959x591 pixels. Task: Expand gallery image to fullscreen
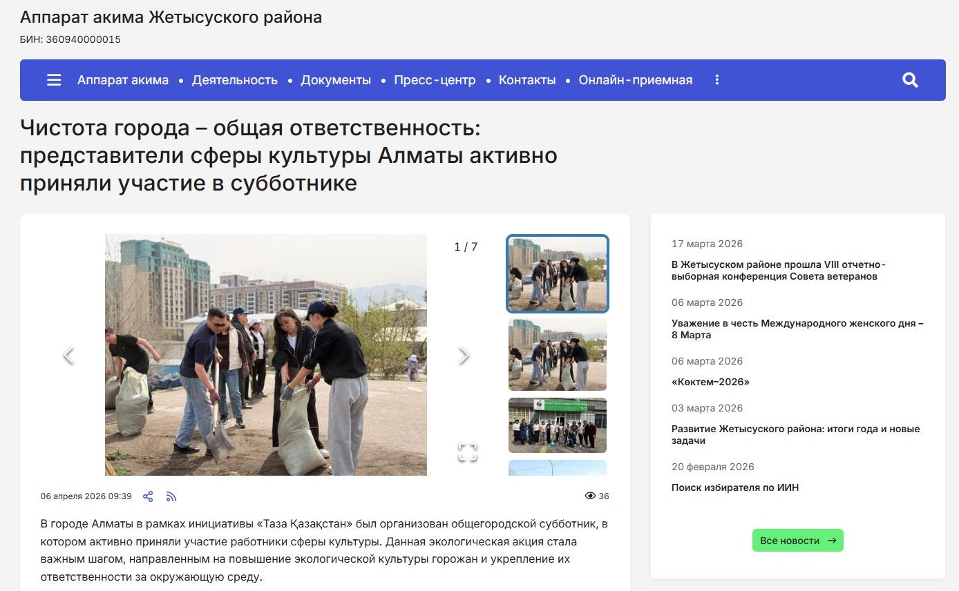pyautogui.click(x=468, y=452)
